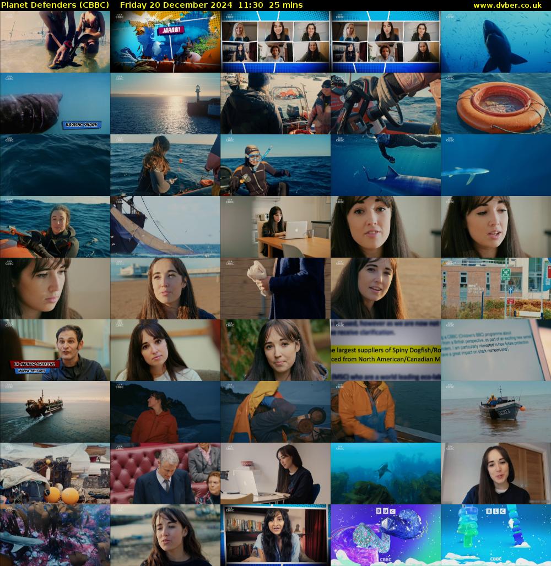Open the lighthouse at sunset thumbnail
The width and height of the screenshot is (551, 566).
[165, 104]
